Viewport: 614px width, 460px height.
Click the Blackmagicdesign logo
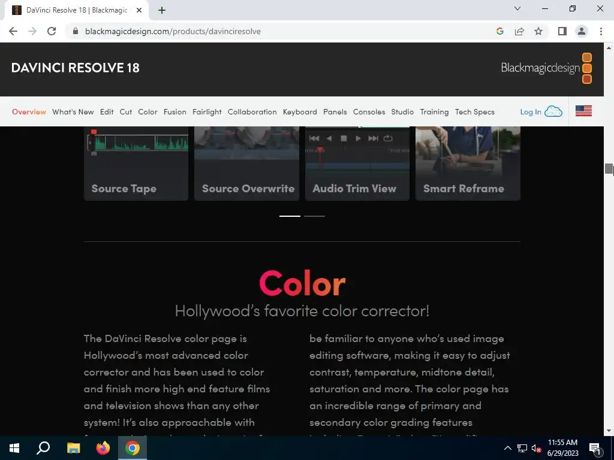point(546,68)
